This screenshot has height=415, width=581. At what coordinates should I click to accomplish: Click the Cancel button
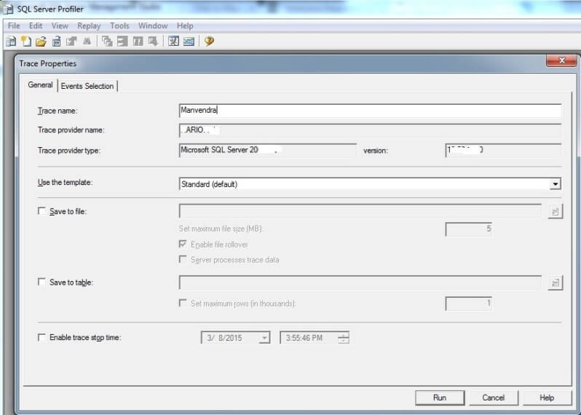493,398
